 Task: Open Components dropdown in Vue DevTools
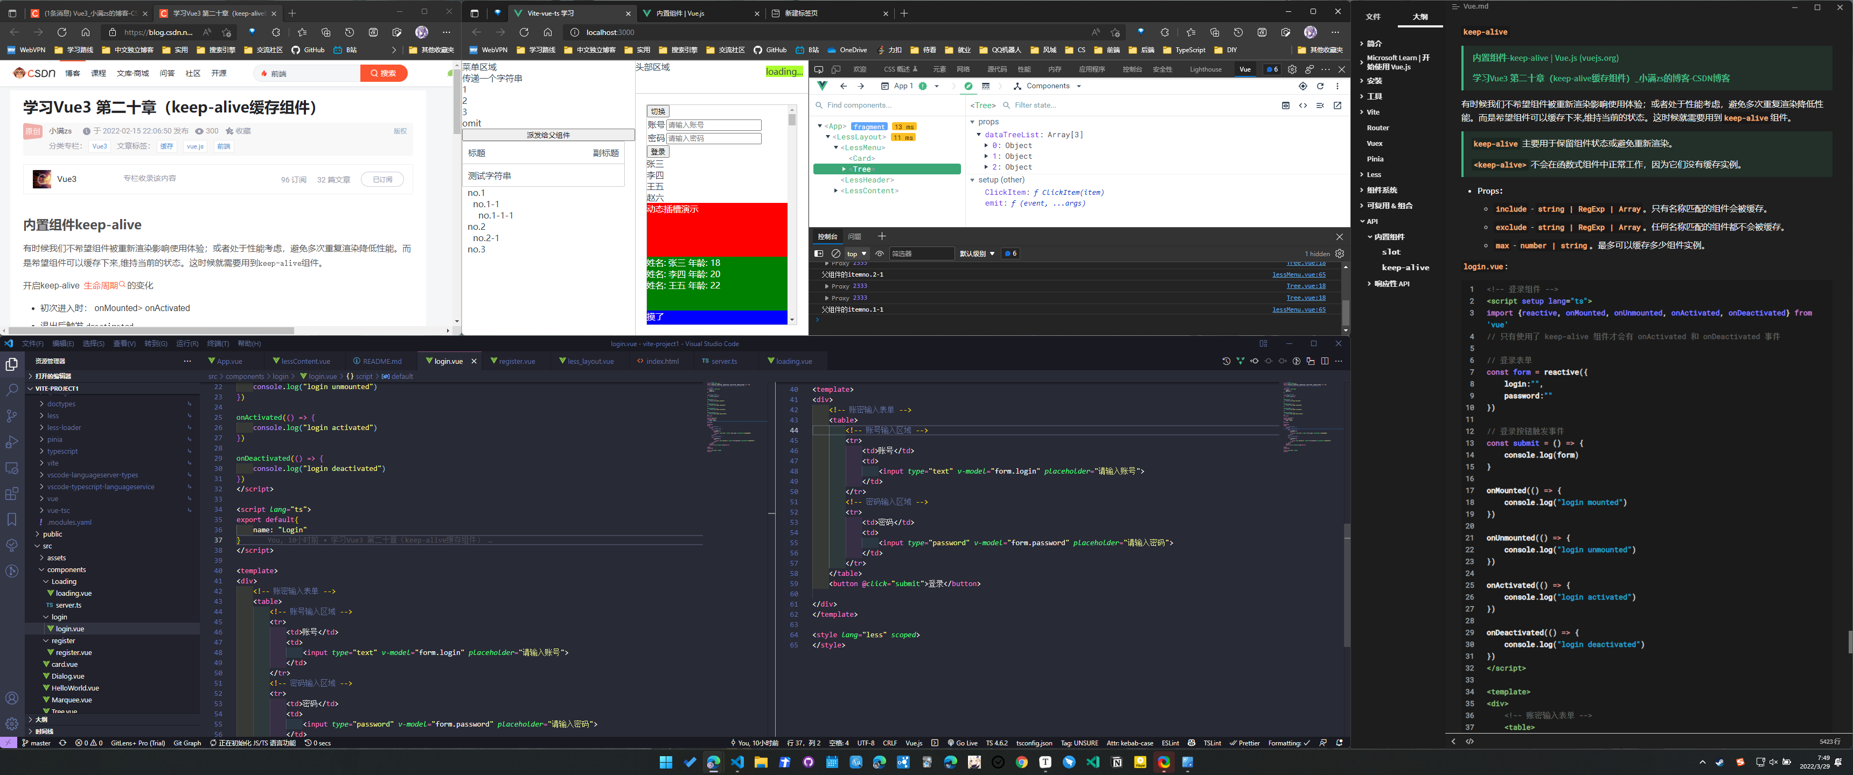pyautogui.click(x=1047, y=86)
